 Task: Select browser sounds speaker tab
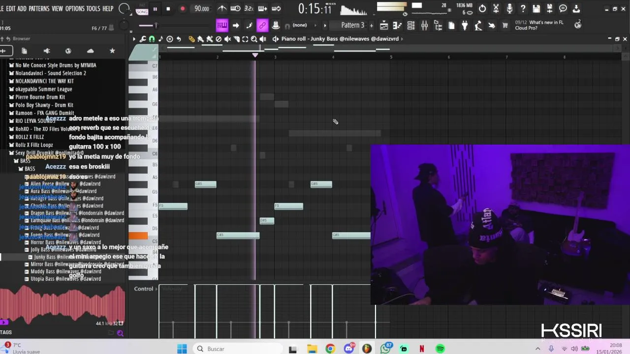47,51
